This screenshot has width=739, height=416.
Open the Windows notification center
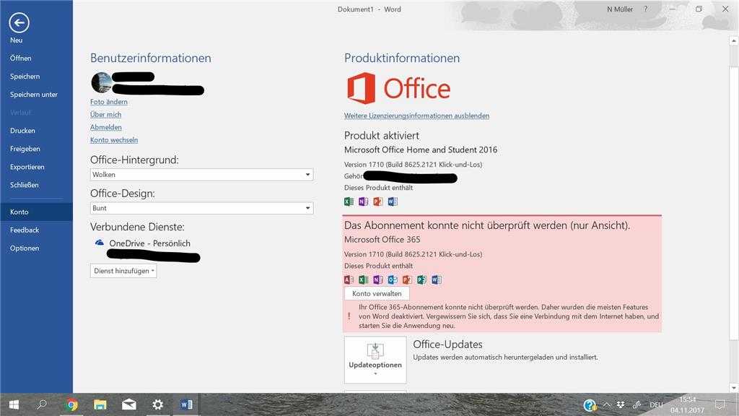720,404
